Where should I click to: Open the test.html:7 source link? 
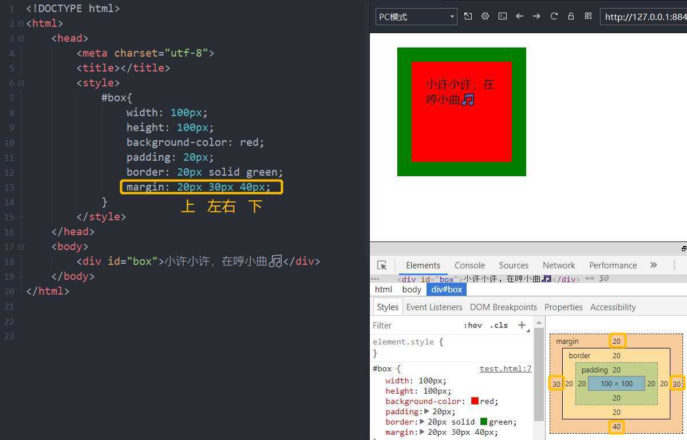tap(506, 369)
